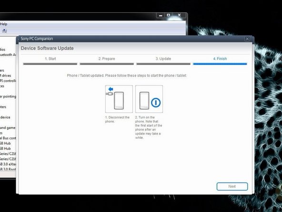282x212 pixels.
Task: Select the 3. Update step tab
Action: (x=163, y=59)
